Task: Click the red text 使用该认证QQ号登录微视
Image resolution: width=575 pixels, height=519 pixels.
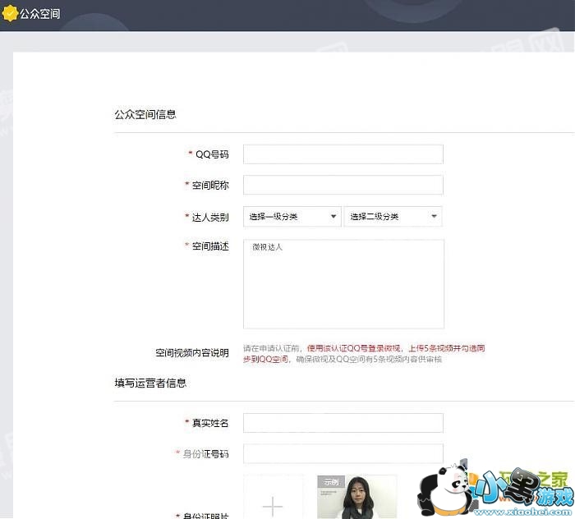Action: pos(353,348)
